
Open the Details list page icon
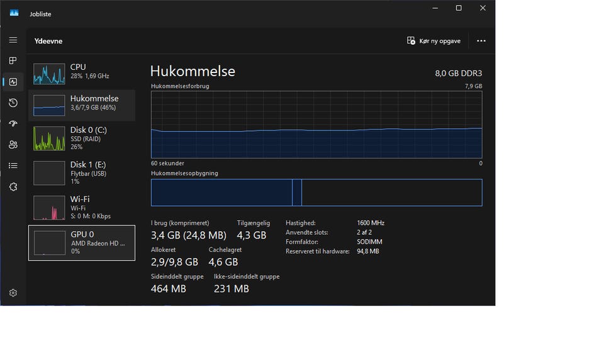[13, 166]
